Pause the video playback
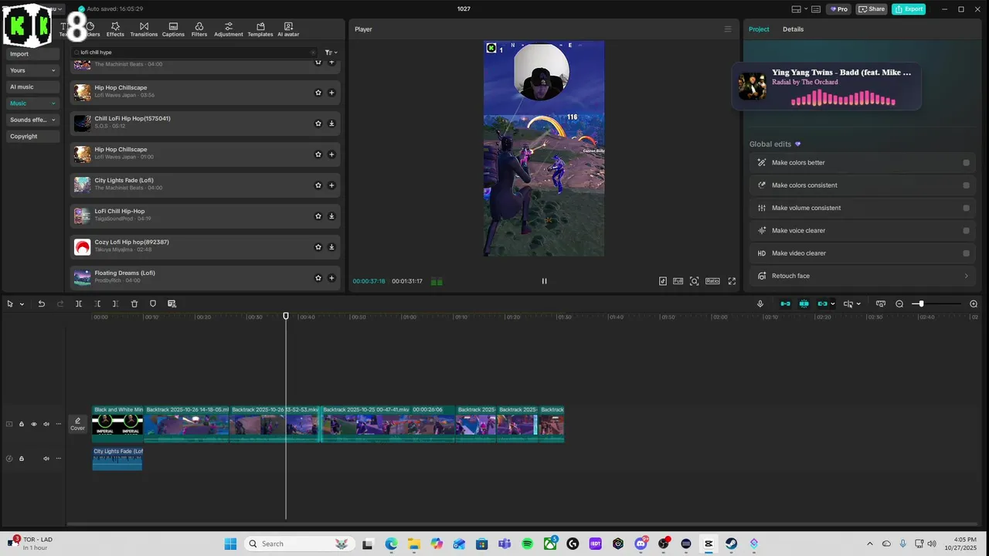 (x=544, y=281)
